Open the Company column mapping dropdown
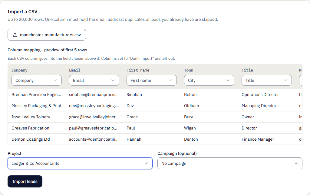 (37, 80)
